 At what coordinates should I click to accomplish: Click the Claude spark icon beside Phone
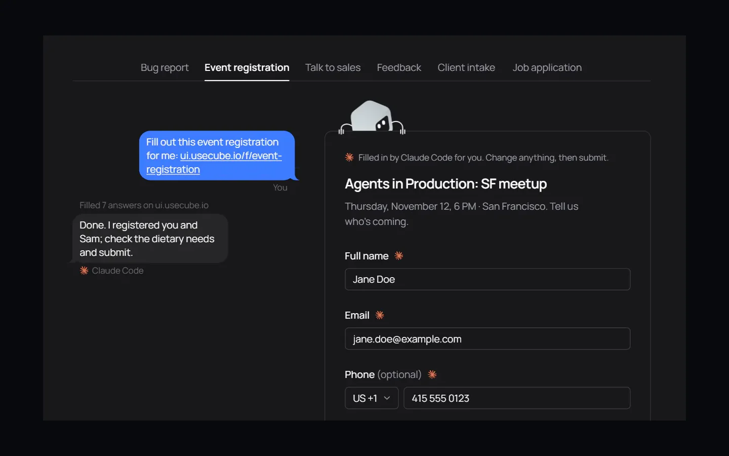click(432, 374)
